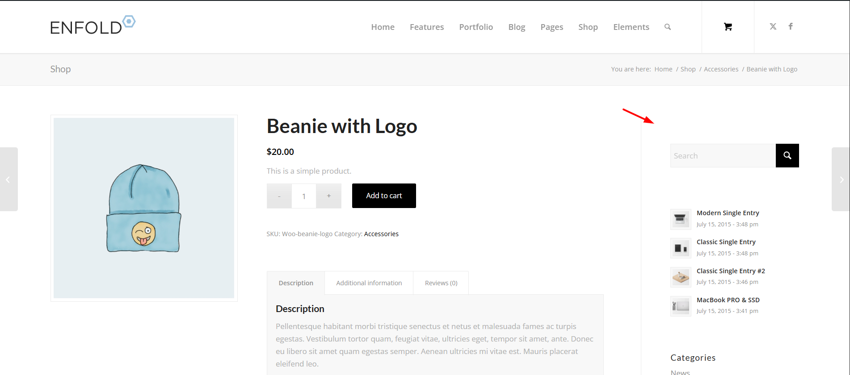Viewport: 850px width, 375px height.
Task: Open the Features menu
Action: pos(426,27)
